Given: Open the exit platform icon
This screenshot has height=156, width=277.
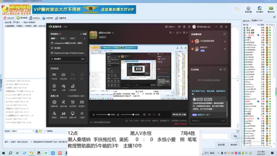Looking at the screenshot, I should pos(271,9).
